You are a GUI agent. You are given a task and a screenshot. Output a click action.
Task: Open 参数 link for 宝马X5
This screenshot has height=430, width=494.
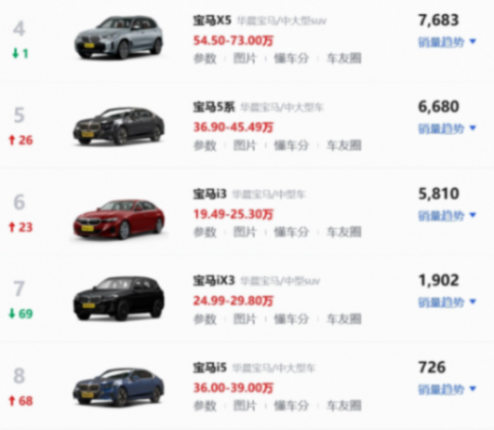point(205,59)
